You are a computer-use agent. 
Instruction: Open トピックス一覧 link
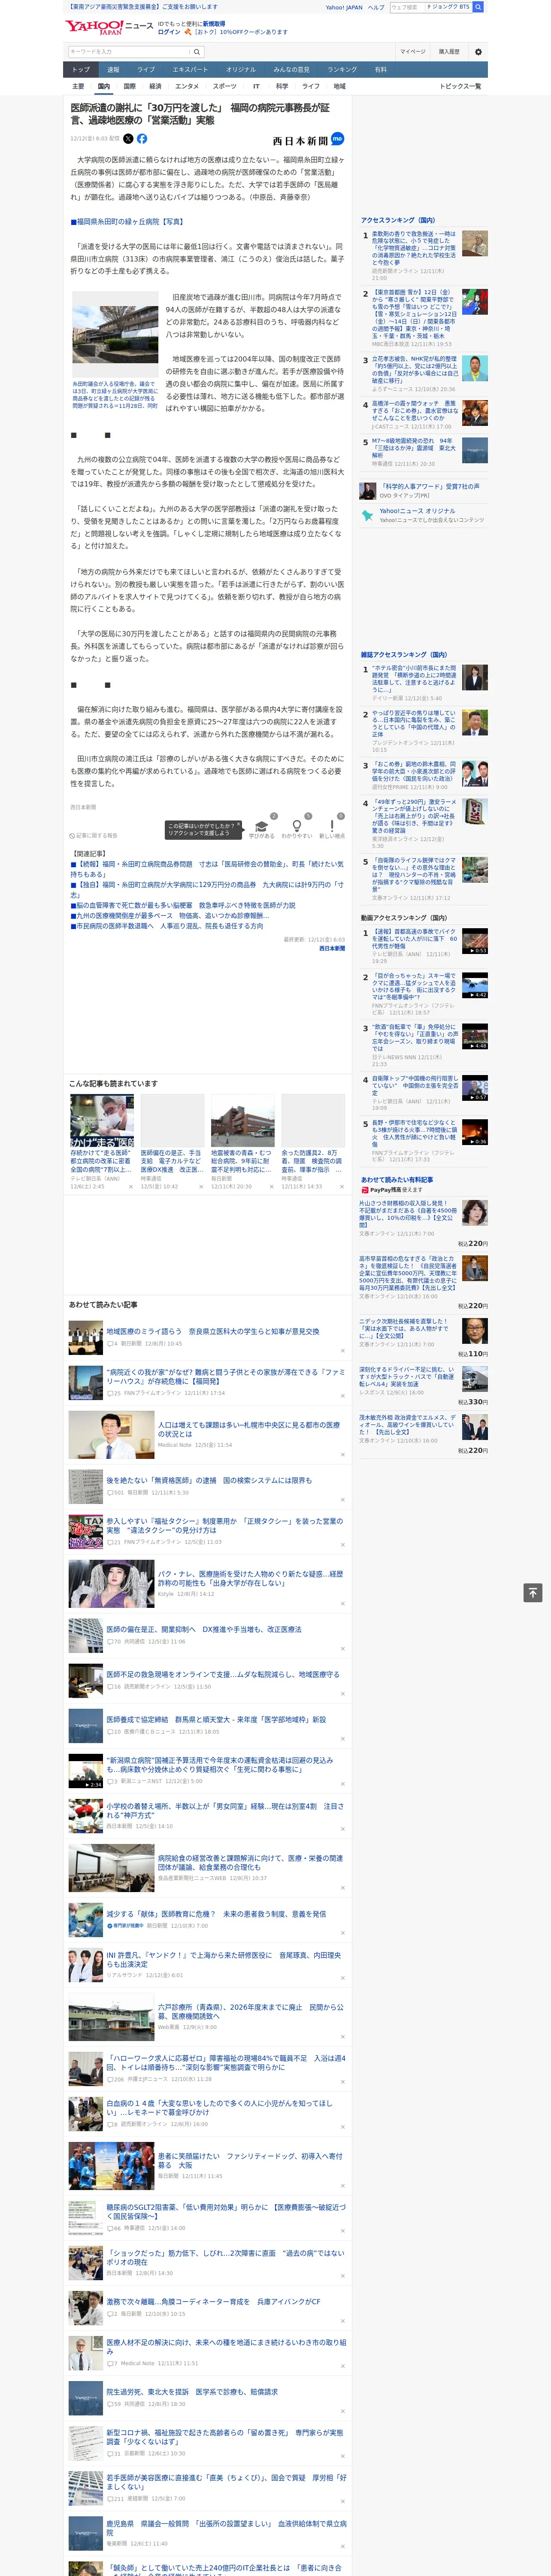(x=460, y=86)
